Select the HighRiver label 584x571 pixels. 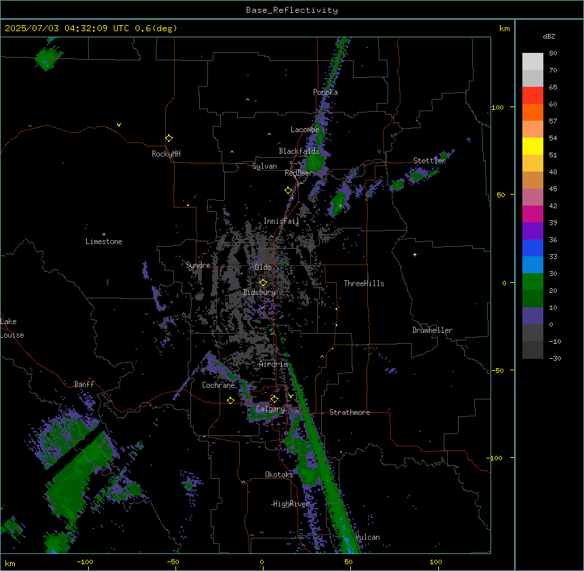[291, 504]
